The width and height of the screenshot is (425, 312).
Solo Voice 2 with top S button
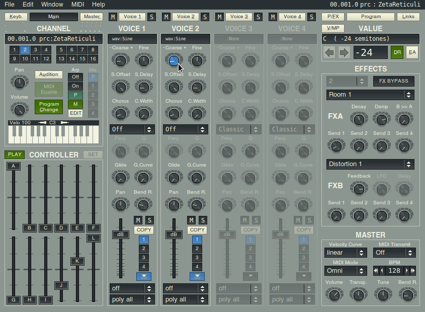tap(205, 17)
